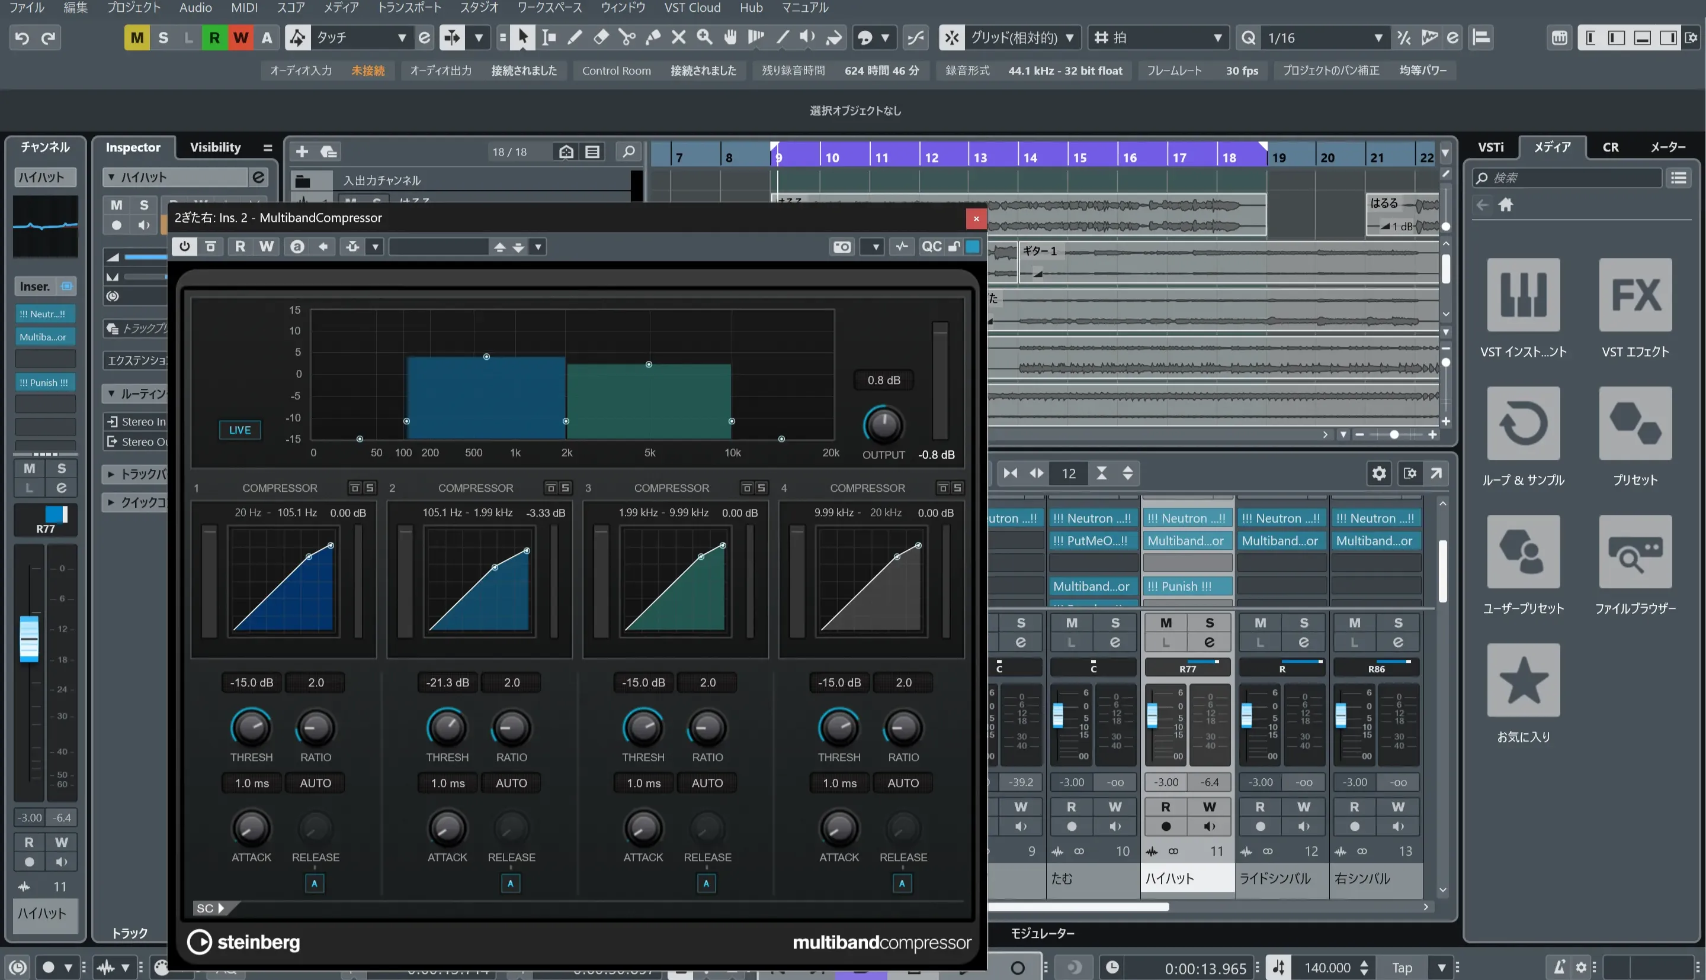Image resolution: width=1706 pixels, height=980 pixels.
Task: Toggle LIVE mode in MultibandCompressor
Action: tap(240, 430)
